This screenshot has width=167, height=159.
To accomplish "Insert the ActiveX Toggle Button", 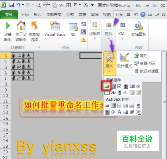I will pyautogui.click(x=132, y=112).
